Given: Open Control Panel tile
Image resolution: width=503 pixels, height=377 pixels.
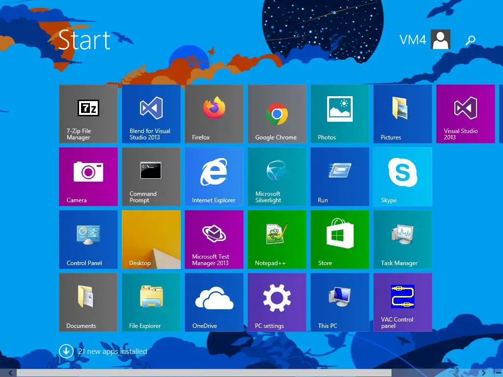Looking at the screenshot, I should point(88,240).
